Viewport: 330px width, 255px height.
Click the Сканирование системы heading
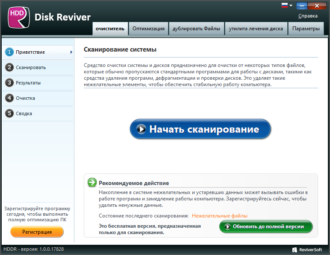pyautogui.click(x=120, y=49)
